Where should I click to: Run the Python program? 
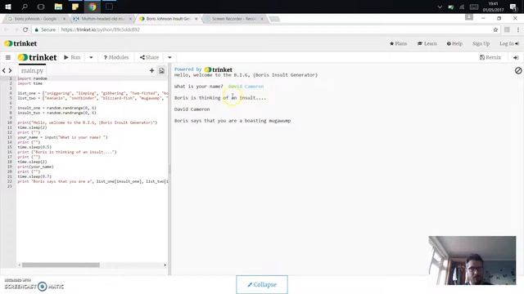coord(72,57)
